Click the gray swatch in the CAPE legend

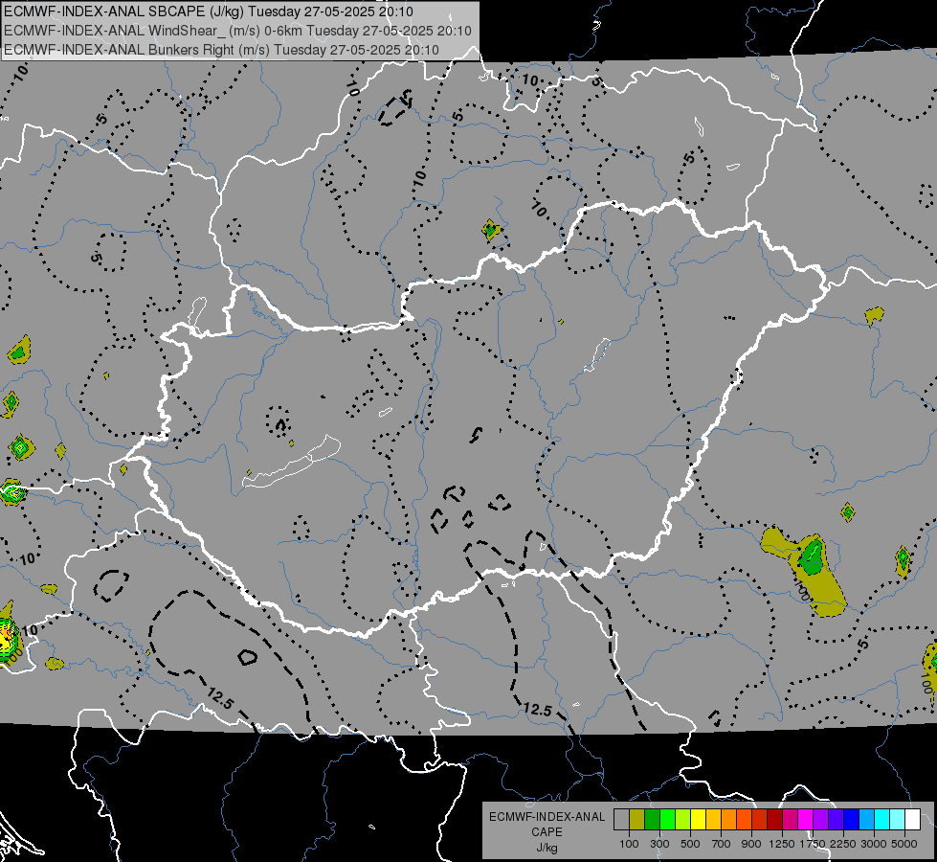click(x=622, y=820)
